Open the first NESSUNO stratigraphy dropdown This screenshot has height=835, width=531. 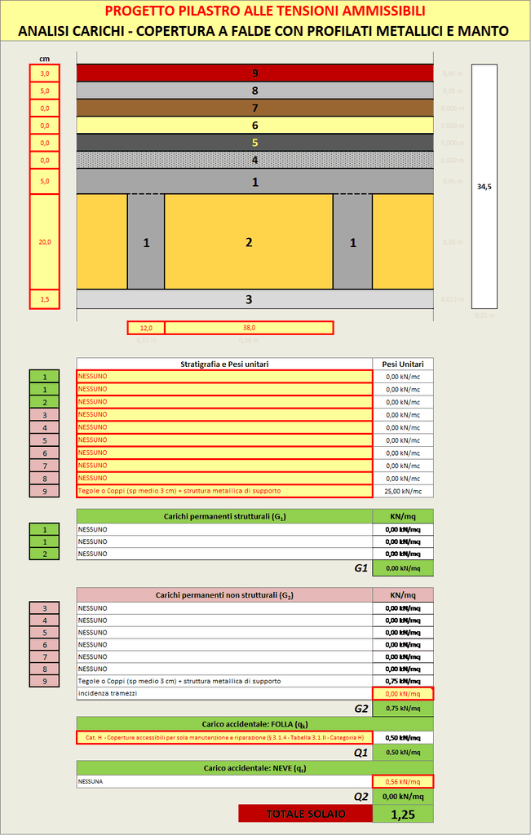[224, 376]
